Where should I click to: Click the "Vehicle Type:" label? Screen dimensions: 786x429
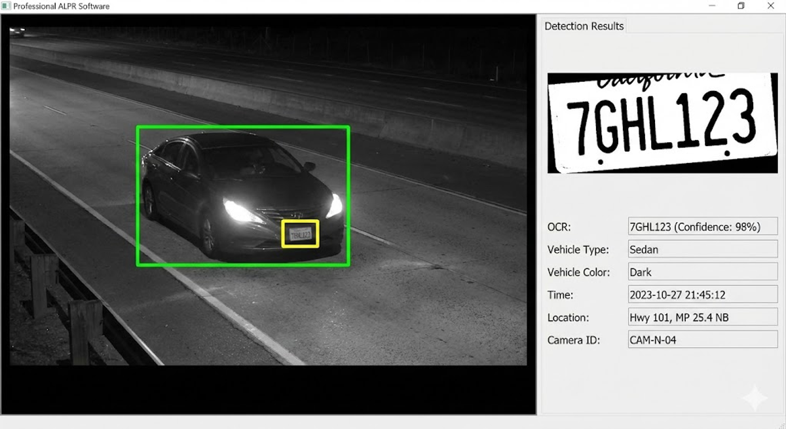tap(578, 250)
